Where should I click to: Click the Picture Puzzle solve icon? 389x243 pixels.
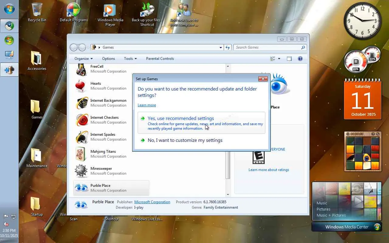click(378, 134)
